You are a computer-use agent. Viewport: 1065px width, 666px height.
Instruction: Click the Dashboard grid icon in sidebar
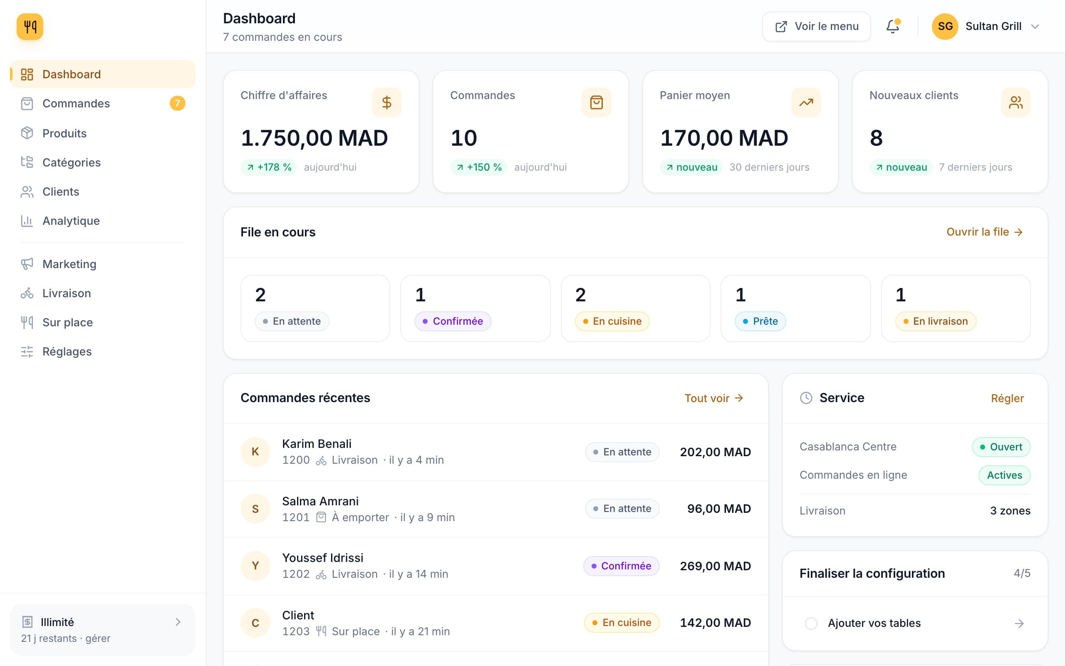click(27, 75)
